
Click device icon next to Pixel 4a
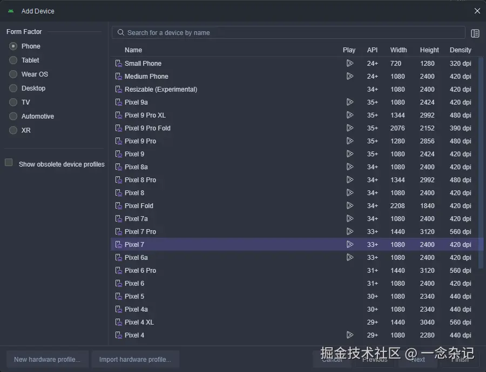[x=118, y=309]
